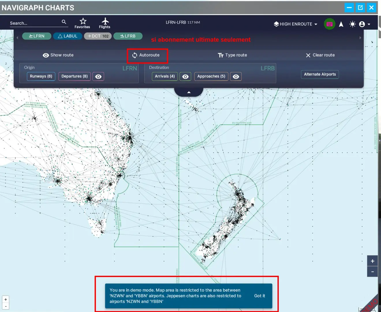Open Type route option
Screen dimensions: 381x312
pyautogui.click(x=232, y=55)
